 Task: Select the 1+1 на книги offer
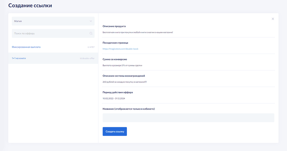point(19,58)
